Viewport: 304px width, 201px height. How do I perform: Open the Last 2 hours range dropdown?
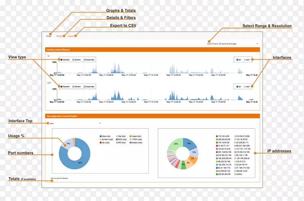tap(232, 44)
